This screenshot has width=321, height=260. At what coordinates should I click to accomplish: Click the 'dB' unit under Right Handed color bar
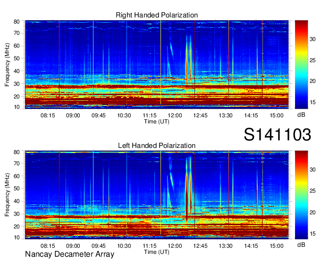pyautogui.click(x=301, y=115)
